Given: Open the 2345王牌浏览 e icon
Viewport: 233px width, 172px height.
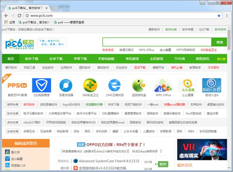Looking at the screenshot, I should [115, 85].
